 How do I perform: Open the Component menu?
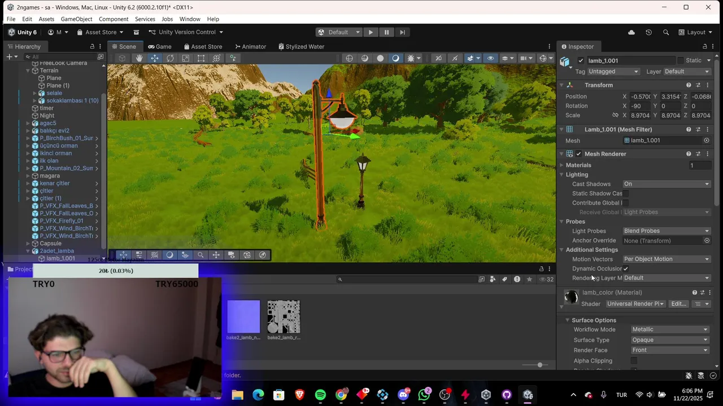coord(114,19)
